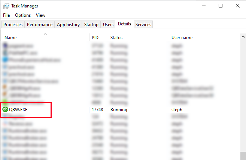Go to the App history tab
246x160 pixels.
coord(68,25)
